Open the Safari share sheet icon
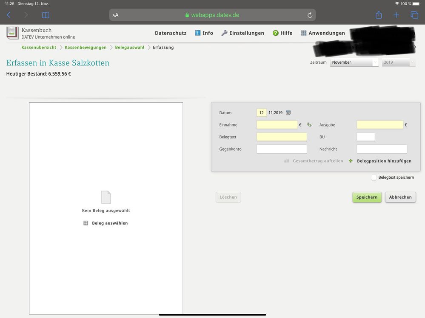This screenshot has height=318, width=425. pyautogui.click(x=379, y=15)
